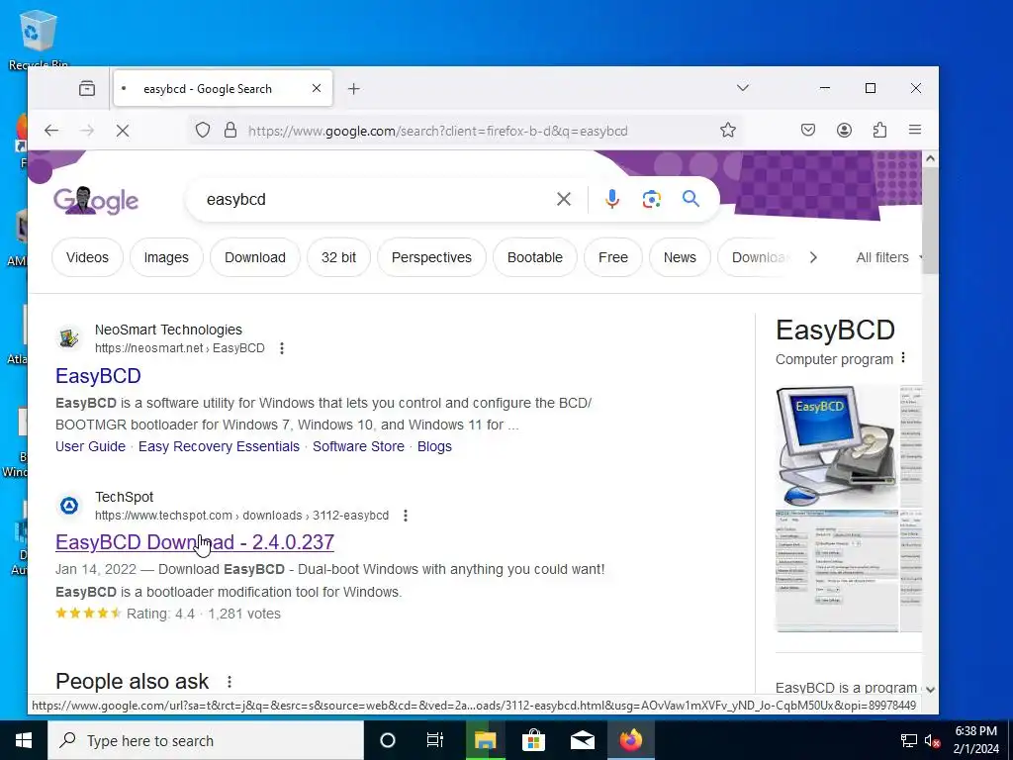This screenshot has width=1013, height=760.
Task: View EasyBCD screenshot thumbnail in panel
Action: (x=837, y=571)
